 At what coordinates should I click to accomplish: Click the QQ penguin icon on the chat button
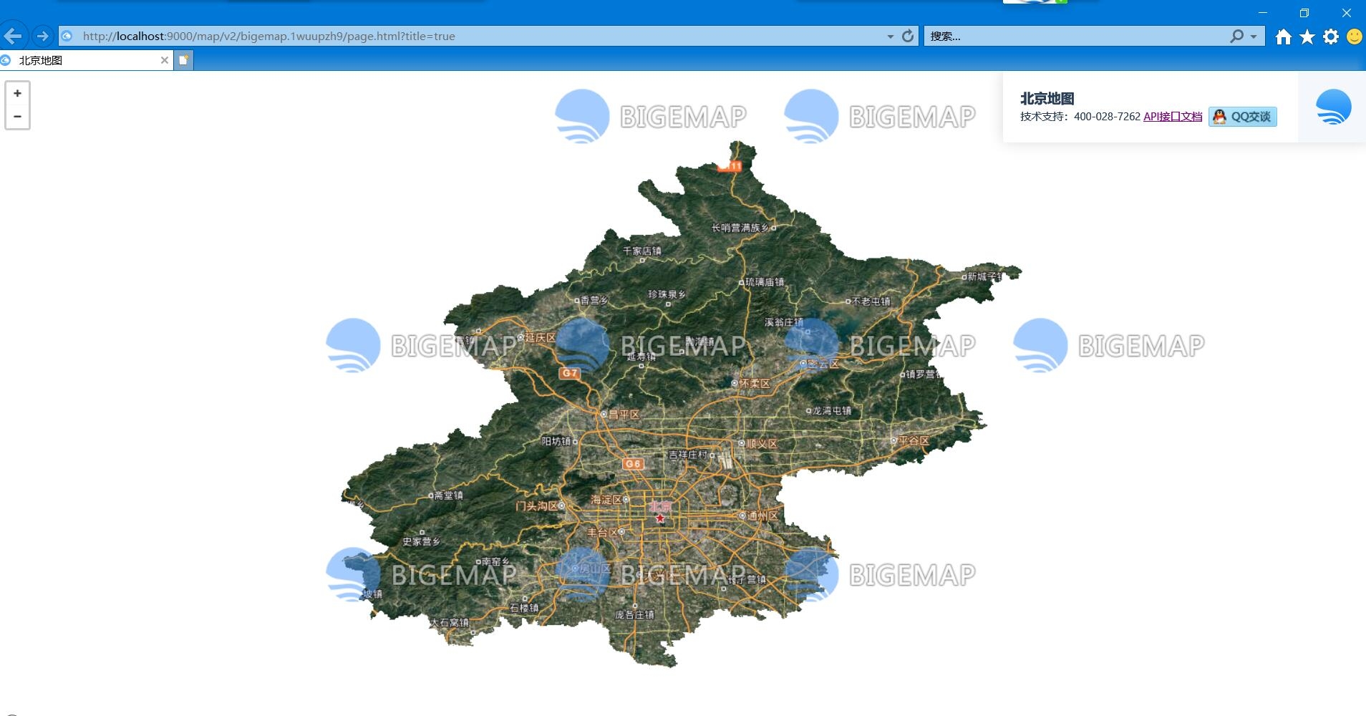point(1219,116)
